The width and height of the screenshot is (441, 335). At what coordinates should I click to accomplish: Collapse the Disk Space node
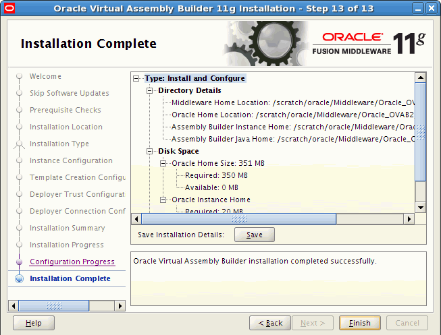[150, 152]
